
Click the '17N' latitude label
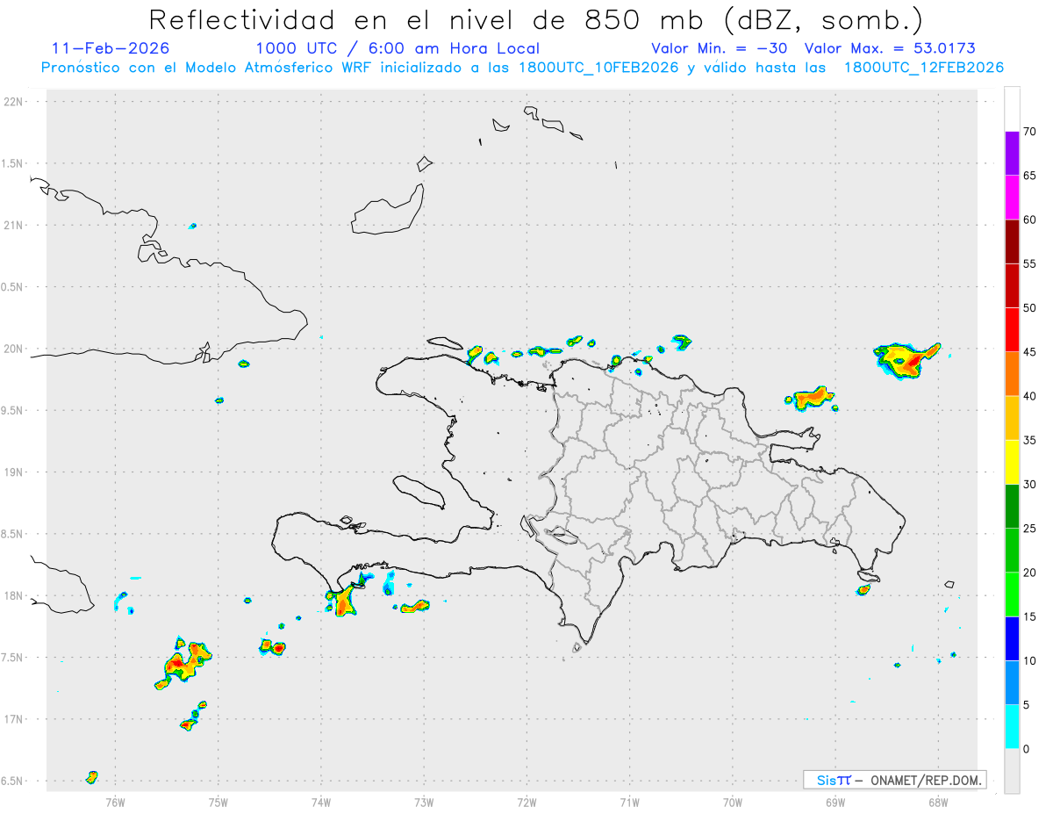click(14, 719)
